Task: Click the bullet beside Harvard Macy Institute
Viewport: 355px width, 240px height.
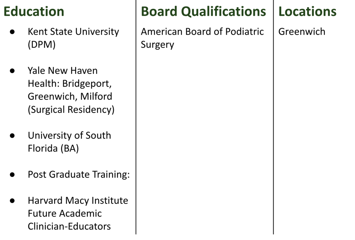Action: [13, 200]
